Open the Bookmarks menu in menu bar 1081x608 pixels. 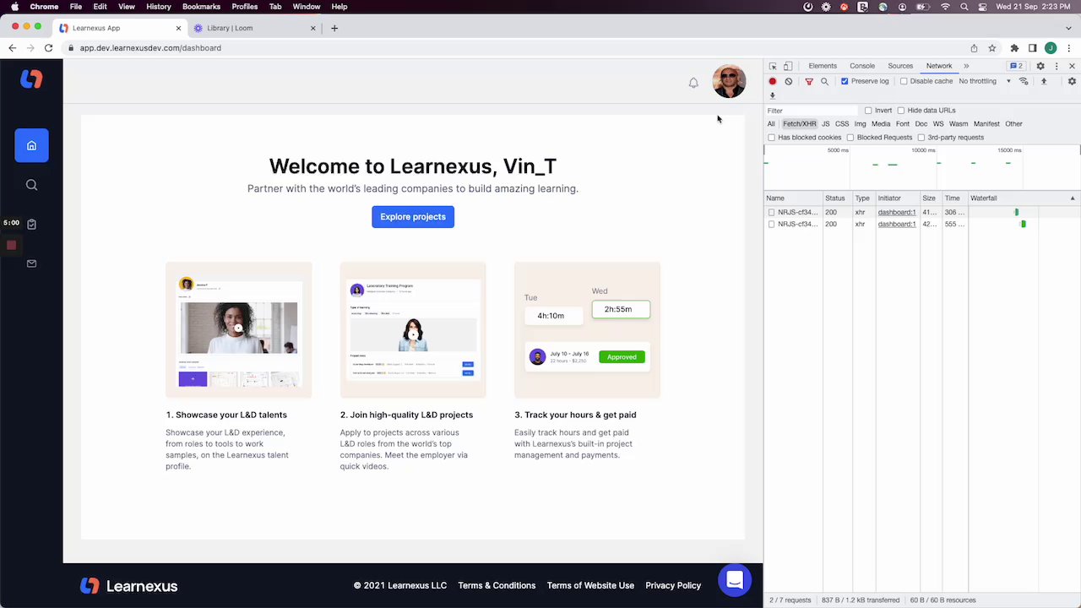tap(201, 7)
